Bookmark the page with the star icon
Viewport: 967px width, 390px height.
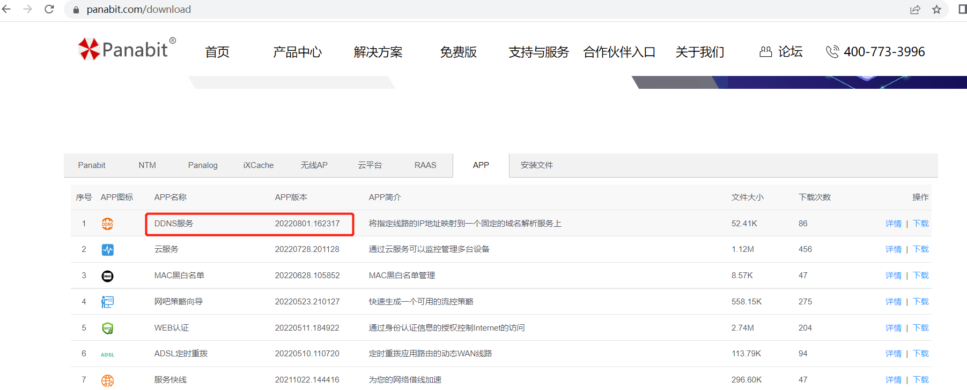coord(936,10)
